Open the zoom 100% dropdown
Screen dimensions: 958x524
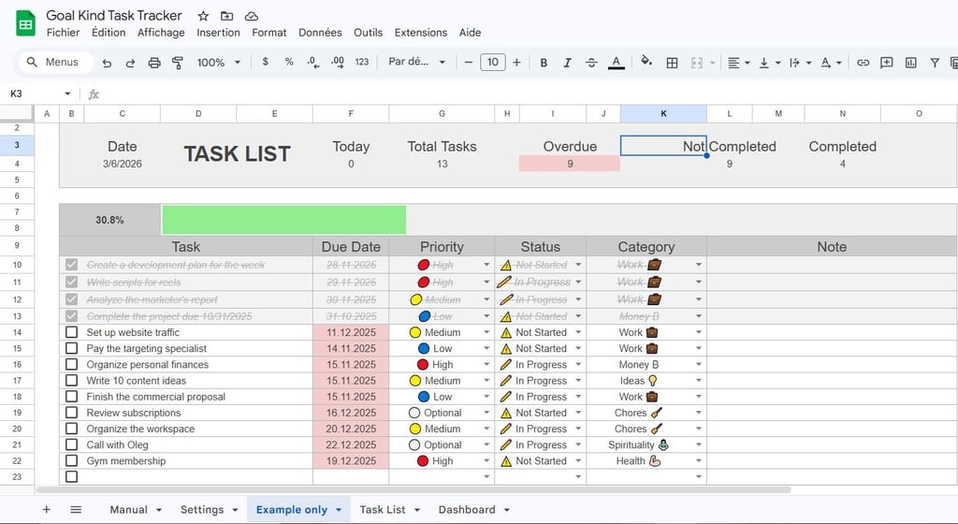pyautogui.click(x=218, y=63)
